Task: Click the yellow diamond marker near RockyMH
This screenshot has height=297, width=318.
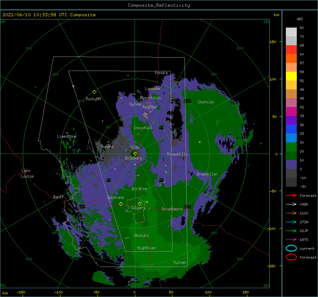Action: point(94,92)
